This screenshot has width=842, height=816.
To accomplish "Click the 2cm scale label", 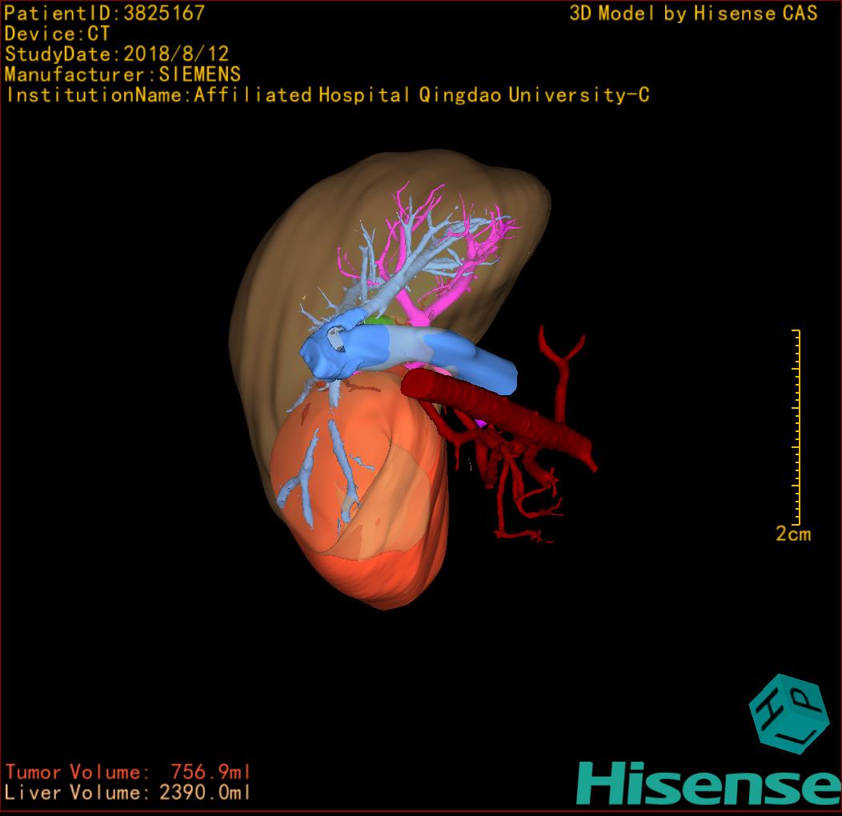I will 793,534.
